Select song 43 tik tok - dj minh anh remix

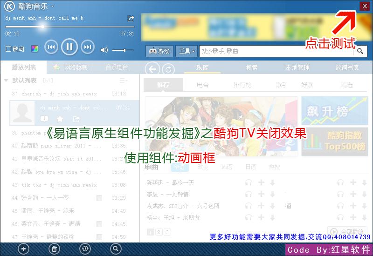pyautogui.click(x=69, y=185)
